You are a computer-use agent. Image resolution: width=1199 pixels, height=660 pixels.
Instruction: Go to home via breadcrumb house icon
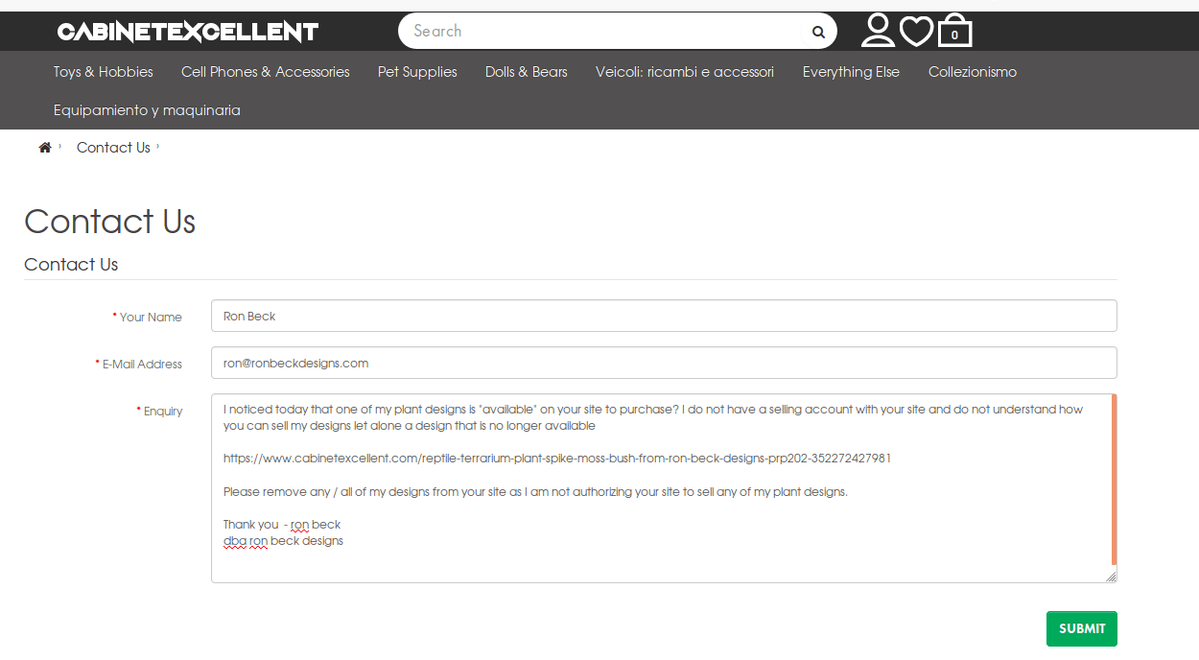pos(44,147)
